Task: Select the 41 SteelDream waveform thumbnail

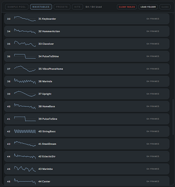Action: (x=25, y=144)
